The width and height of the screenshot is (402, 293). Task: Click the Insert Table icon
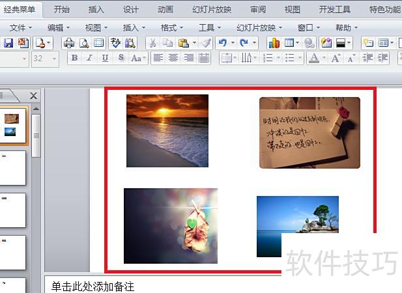pos(289,43)
